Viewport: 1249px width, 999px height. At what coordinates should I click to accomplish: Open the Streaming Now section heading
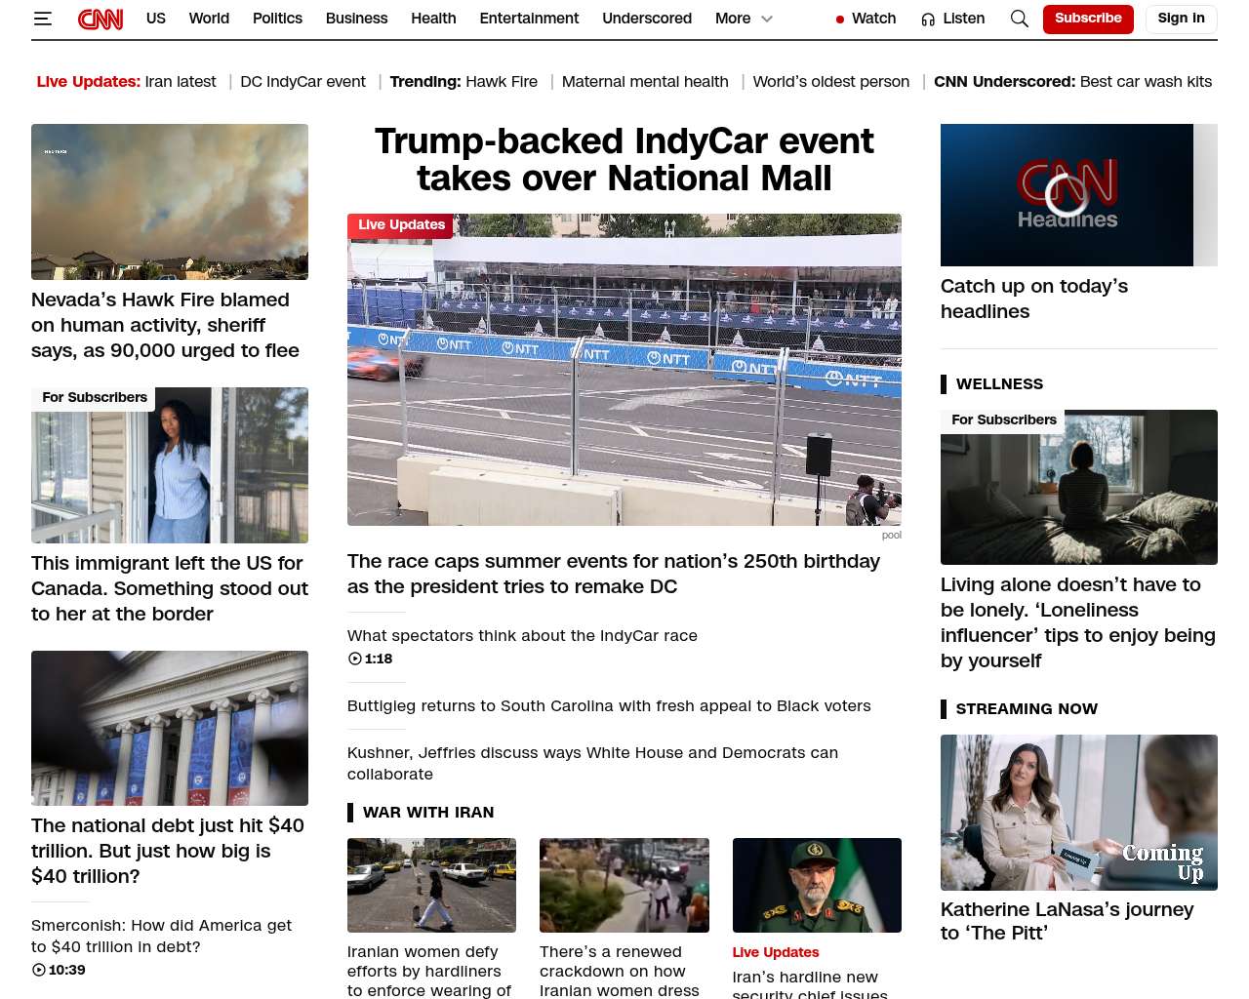coord(1027,708)
